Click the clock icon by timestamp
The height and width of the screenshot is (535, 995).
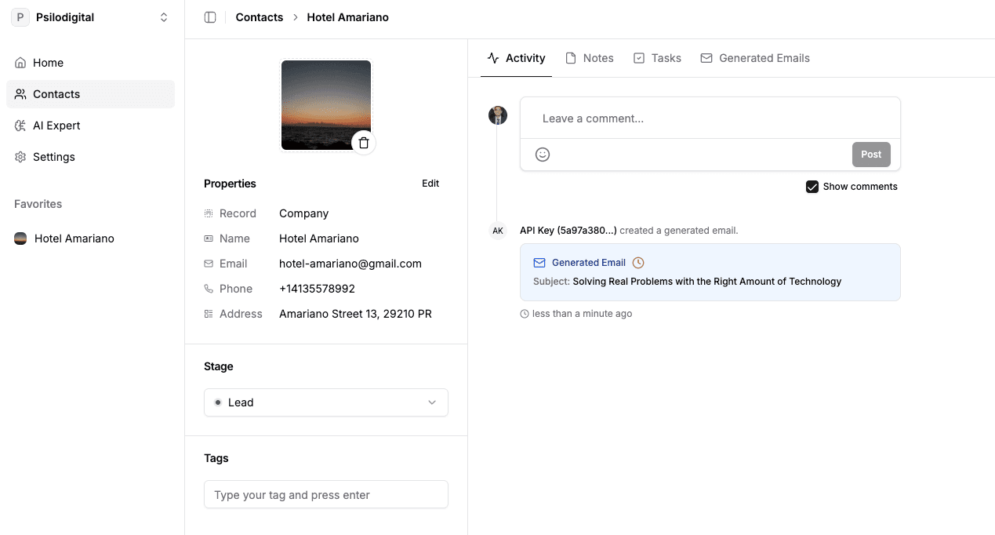click(x=525, y=314)
